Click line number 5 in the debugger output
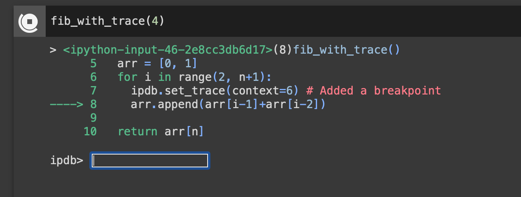 click(x=93, y=64)
